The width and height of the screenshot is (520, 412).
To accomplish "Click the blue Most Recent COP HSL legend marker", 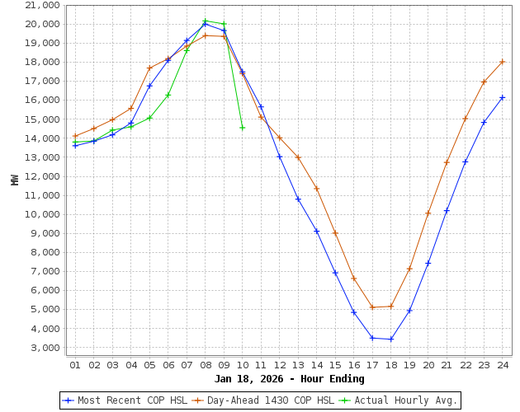I will [69, 400].
